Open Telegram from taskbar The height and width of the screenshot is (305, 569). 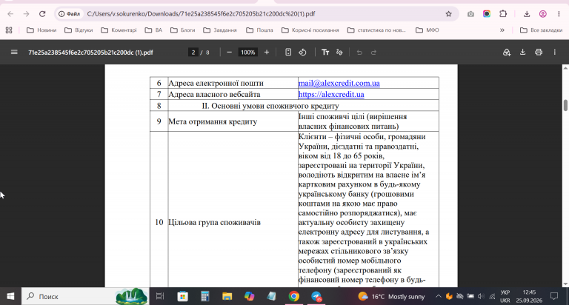(x=316, y=296)
